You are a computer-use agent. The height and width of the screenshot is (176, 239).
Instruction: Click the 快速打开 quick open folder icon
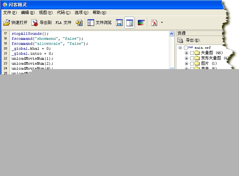pos(7,23)
